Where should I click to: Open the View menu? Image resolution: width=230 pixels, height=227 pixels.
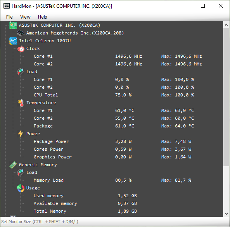click(x=25, y=17)
